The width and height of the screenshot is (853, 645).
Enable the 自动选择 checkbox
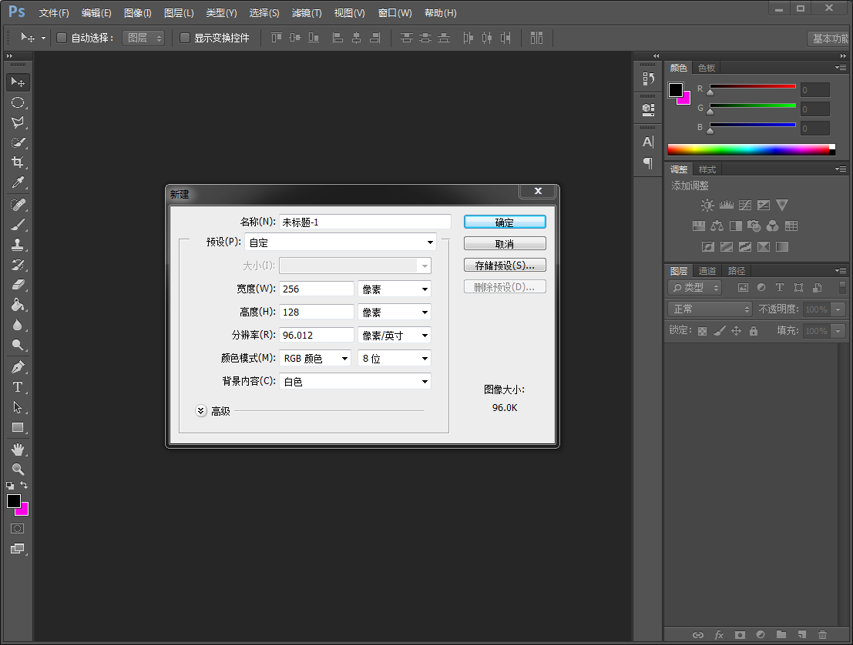(62, 38)
